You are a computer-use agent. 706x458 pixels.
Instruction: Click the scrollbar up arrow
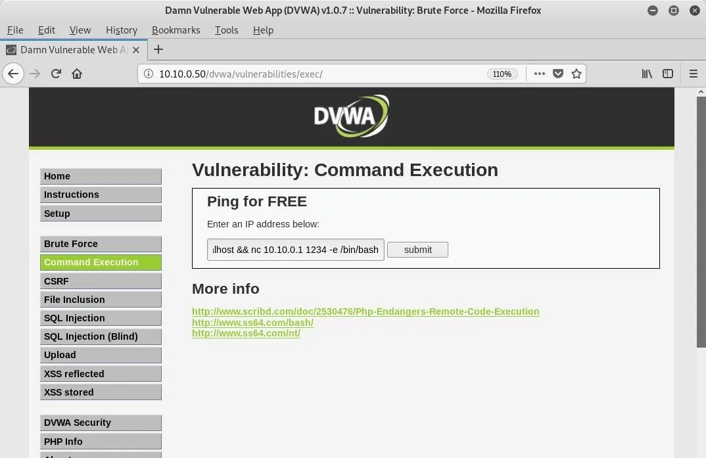701,92
